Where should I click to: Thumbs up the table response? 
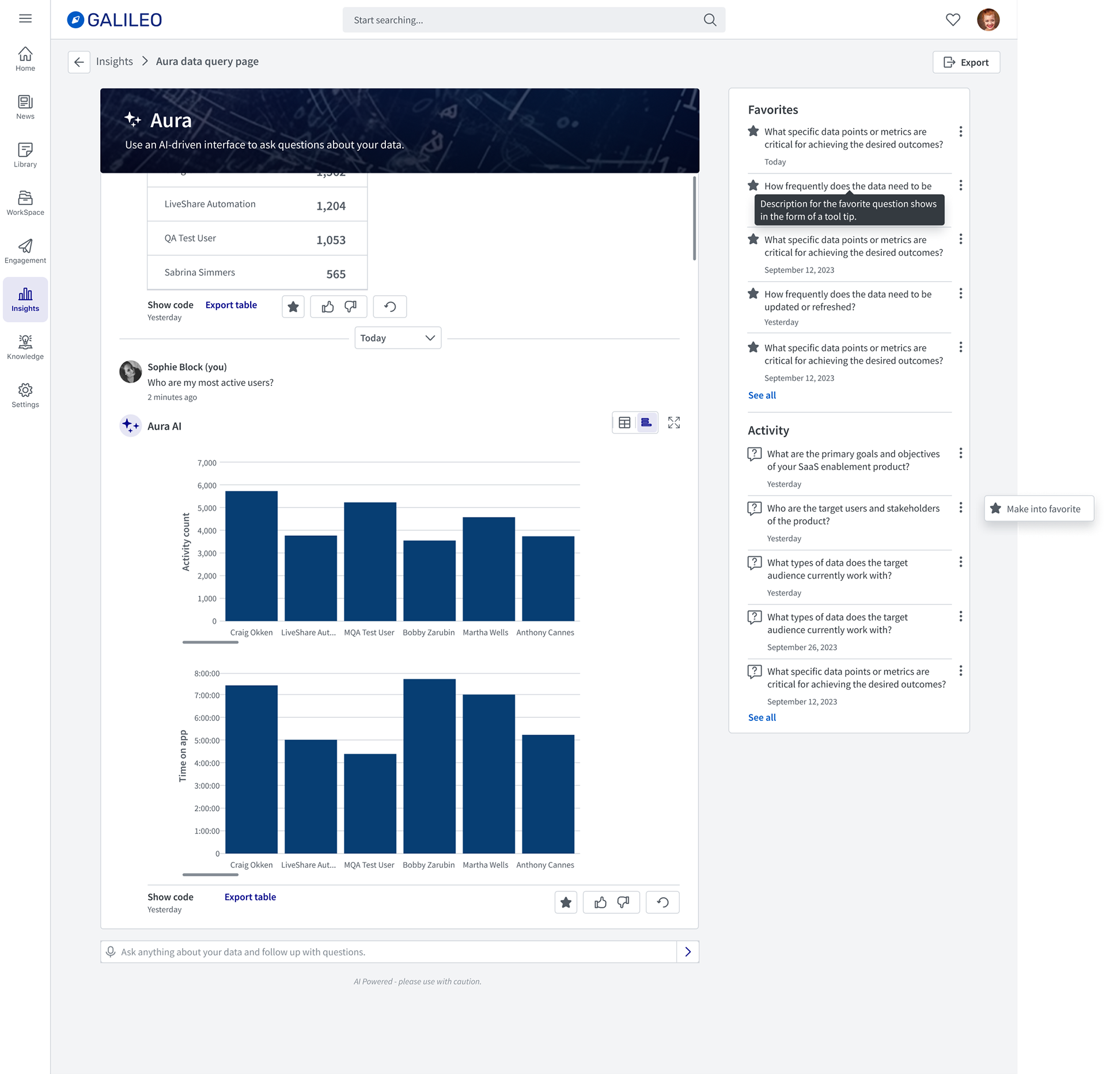tap(328, 307)
